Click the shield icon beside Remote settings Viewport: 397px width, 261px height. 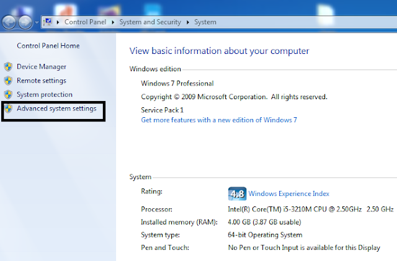point(8,81)
